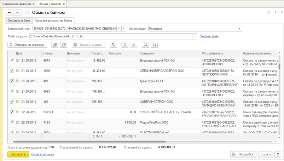Click Обновить из выписки button
Screen dimensions: 284x161
27,45
